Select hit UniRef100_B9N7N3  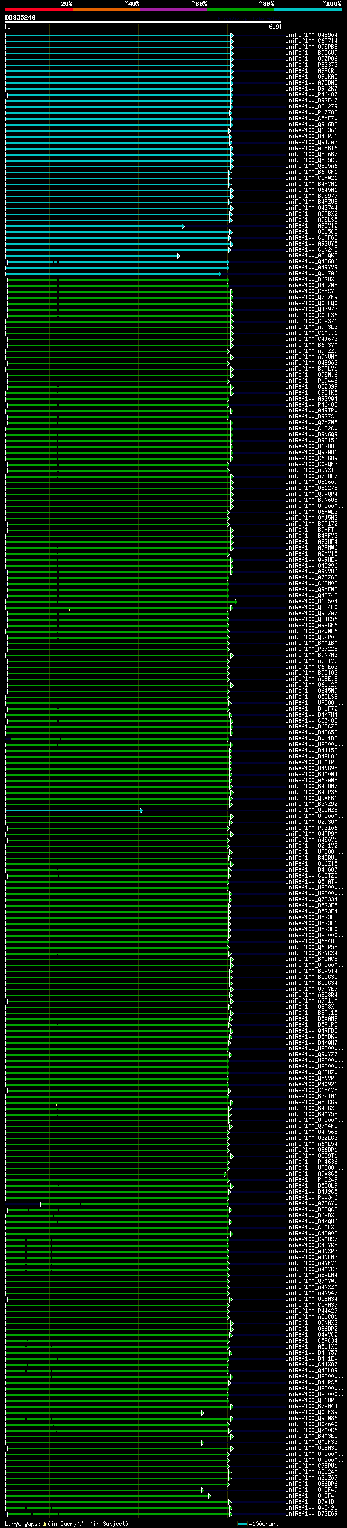click(x=311, y=655)
